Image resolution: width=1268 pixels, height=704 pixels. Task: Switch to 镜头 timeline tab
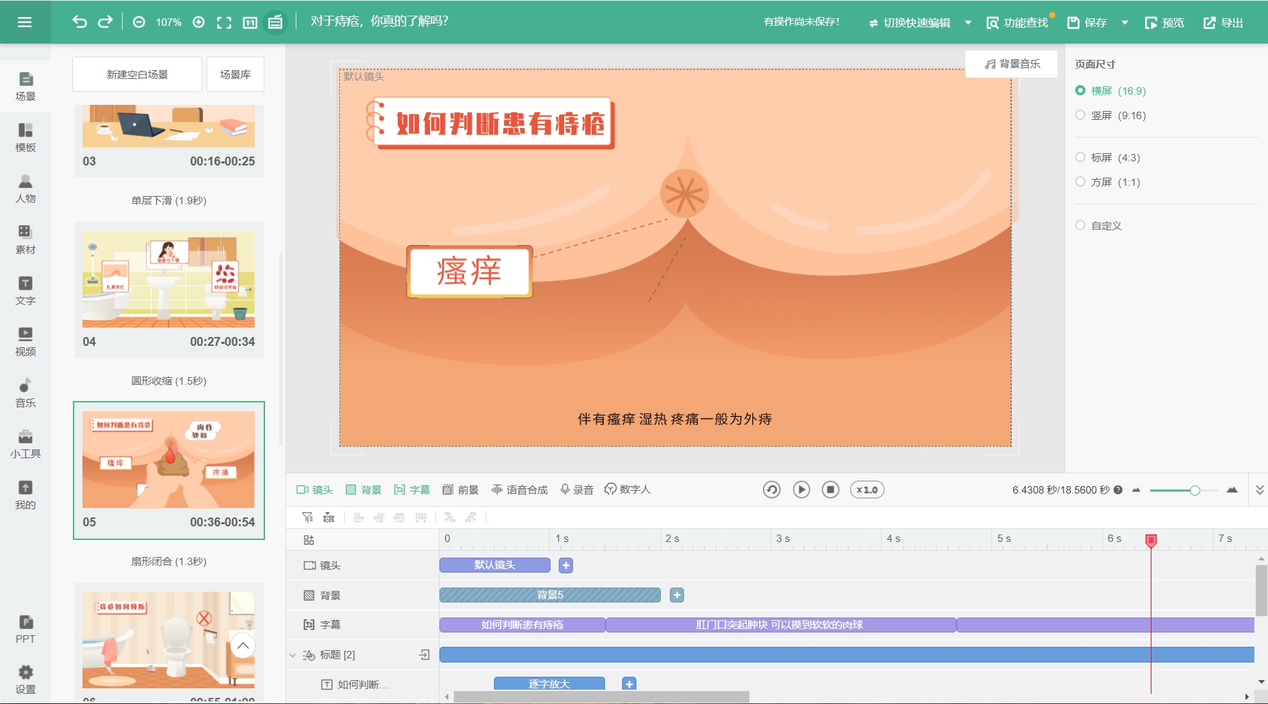[315, 490]
